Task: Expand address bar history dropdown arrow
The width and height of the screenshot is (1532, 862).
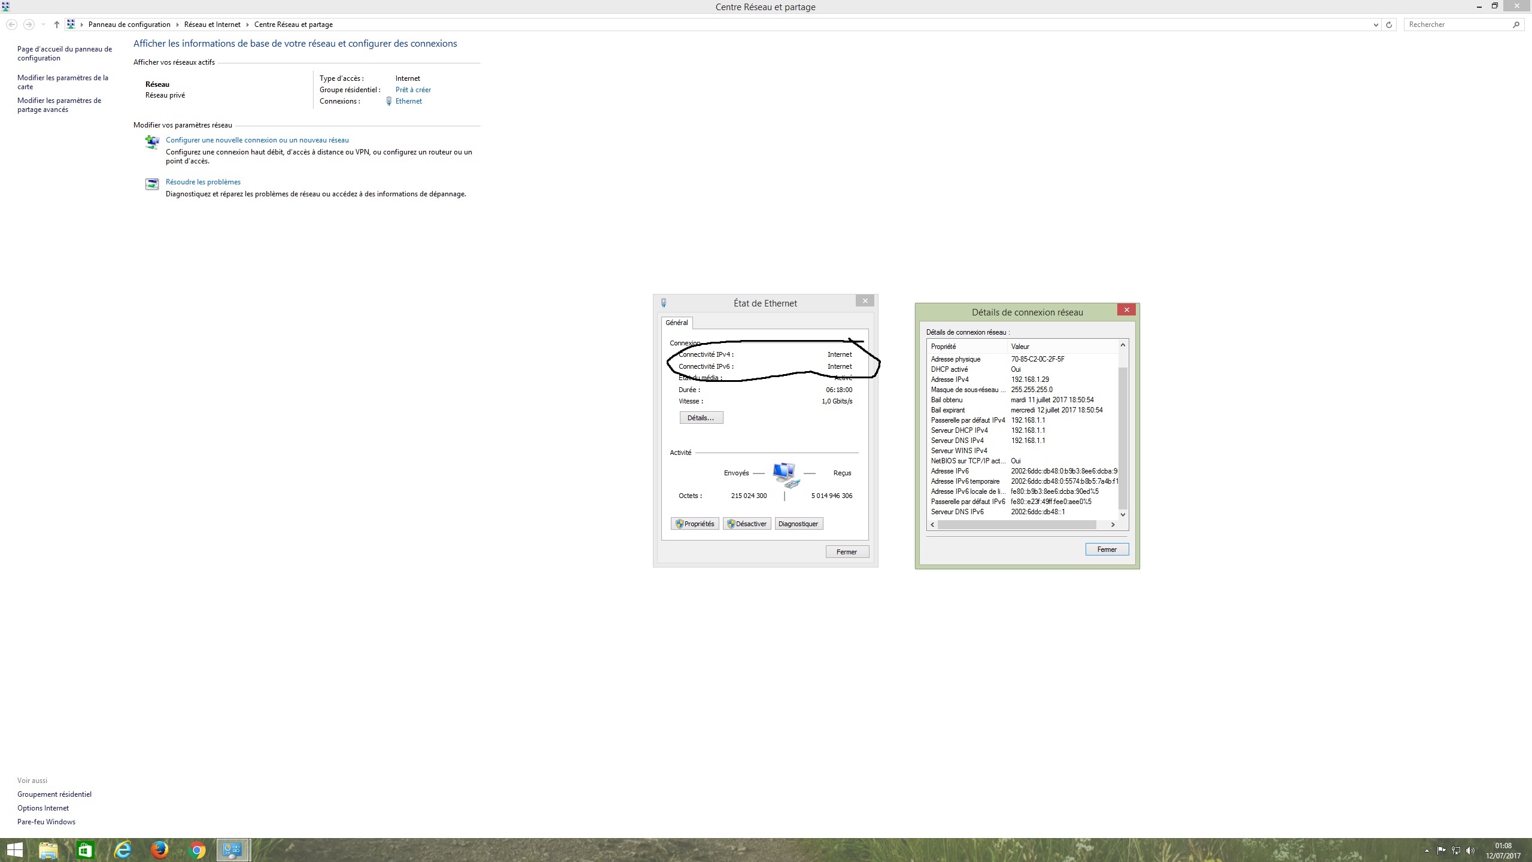Action: 1375,25
